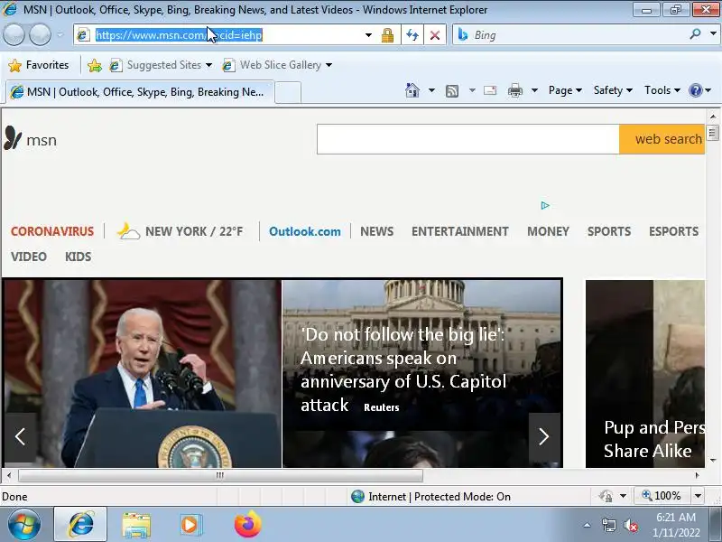Go to the ESPORTS section
This screenshot has width=722, height=542.
click(x=673, y=231)
